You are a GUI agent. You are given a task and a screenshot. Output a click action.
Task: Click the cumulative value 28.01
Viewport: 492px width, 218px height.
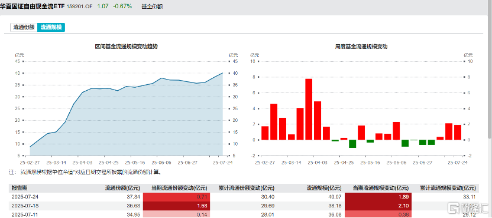tap(268, 214)
